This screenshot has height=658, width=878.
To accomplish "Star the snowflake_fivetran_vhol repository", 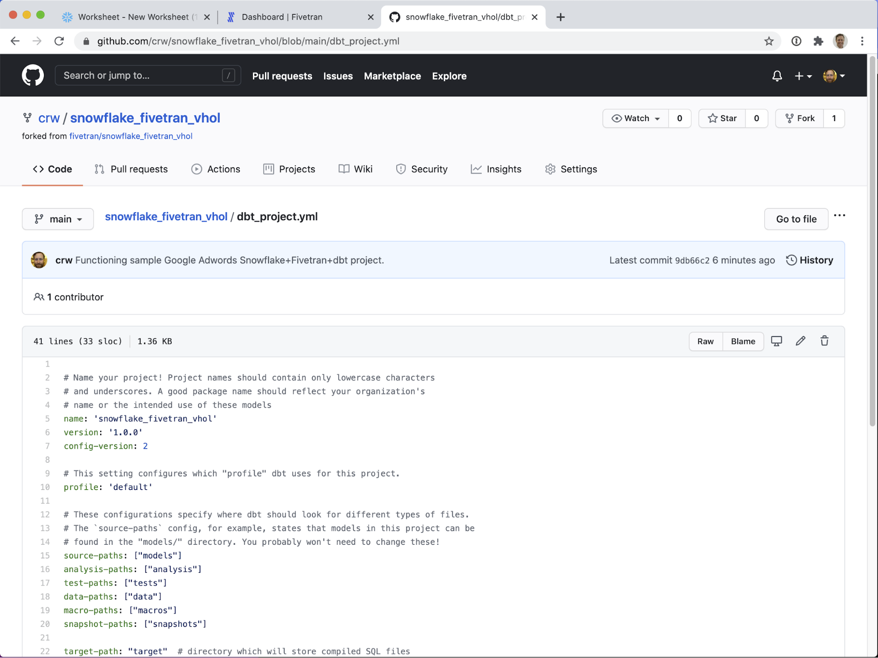I will click(722, 118).
